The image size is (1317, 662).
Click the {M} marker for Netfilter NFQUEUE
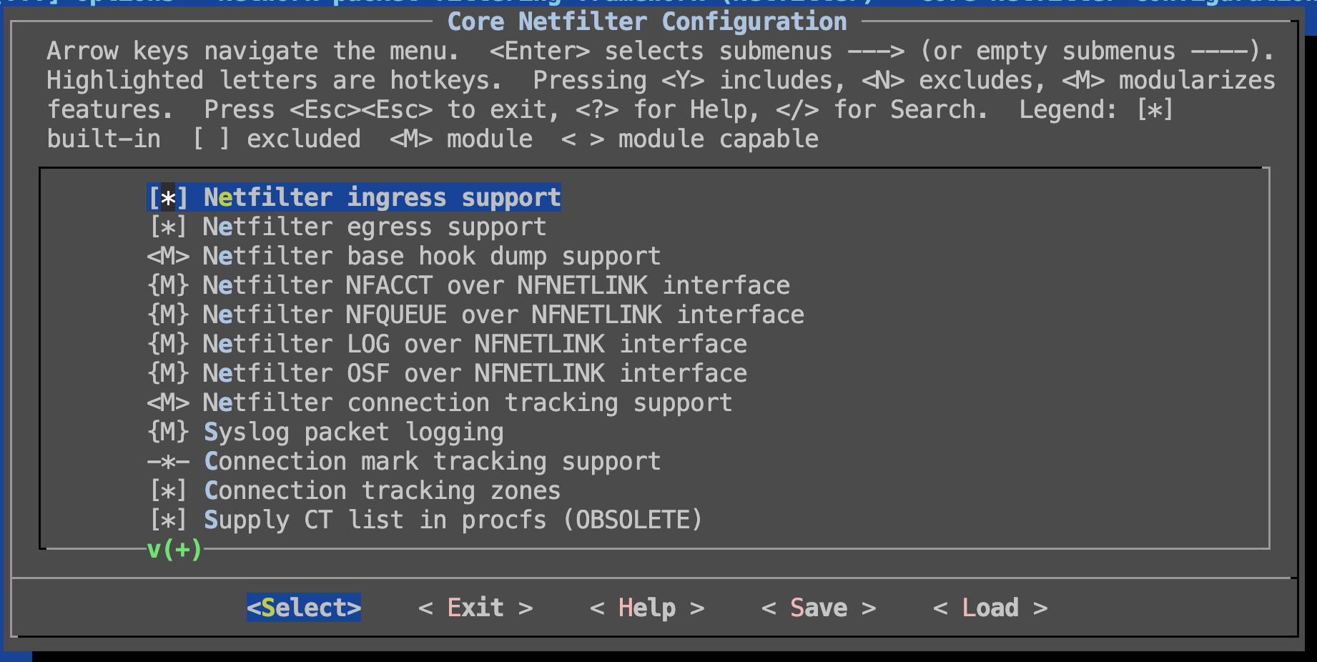tap(168, 315)
